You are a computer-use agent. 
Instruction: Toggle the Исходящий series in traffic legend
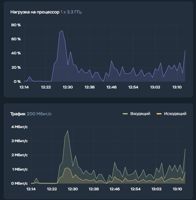tap(175, 114)
